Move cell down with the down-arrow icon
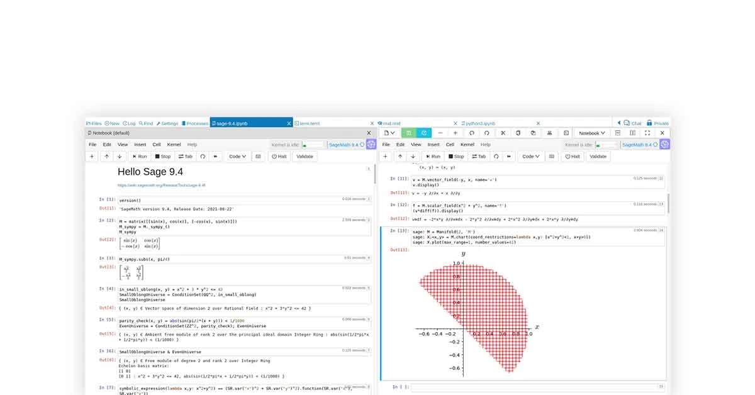This screenshot has height=395, width=755. 120,156
